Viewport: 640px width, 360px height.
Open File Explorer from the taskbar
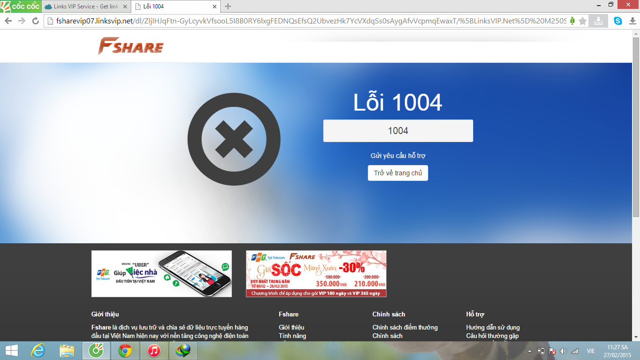[x=67, y=351]
